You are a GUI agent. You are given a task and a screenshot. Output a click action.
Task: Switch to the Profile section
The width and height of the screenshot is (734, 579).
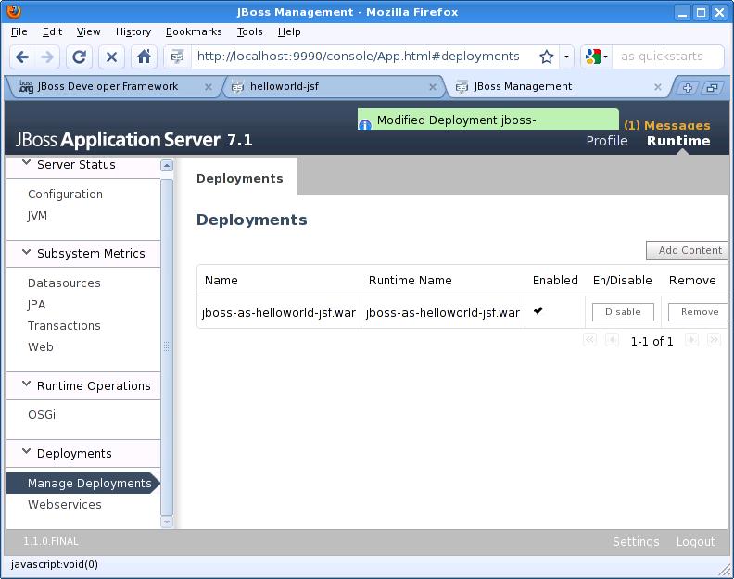click(x=607, y=141)
